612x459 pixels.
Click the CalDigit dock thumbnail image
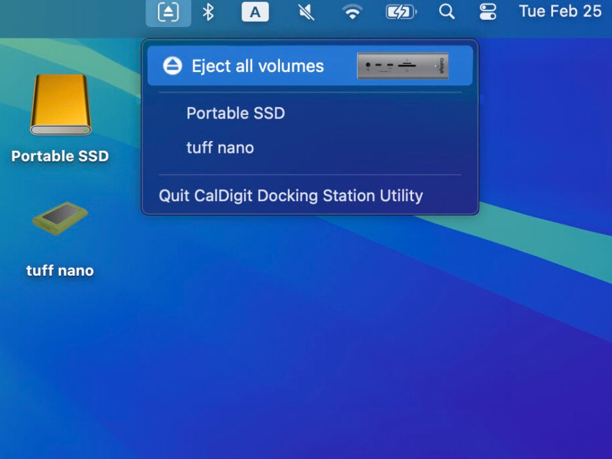(403, 65)
